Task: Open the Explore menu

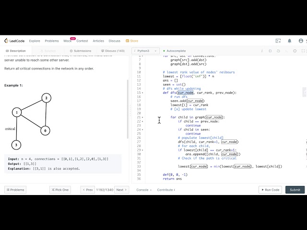Action: [x=35, y=41]
